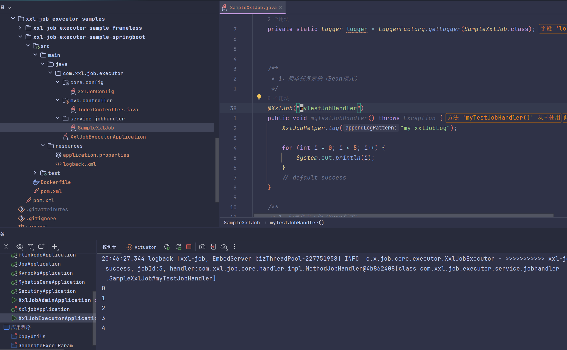The image size is (567, 350).
Task: Click the project tree vertical scrollbar
Action: pyautogui.click(x=217, y=170)
